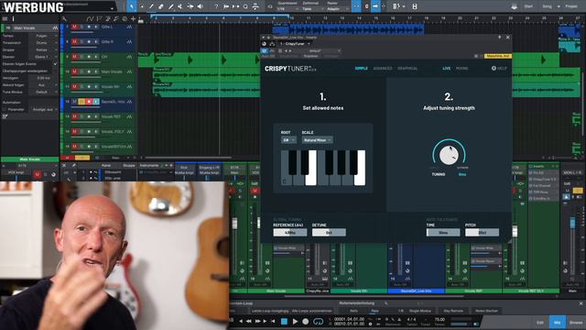Toggle the blue monitor button on track 12
Screen dimensions: 586x330
(x=96, y=102)
